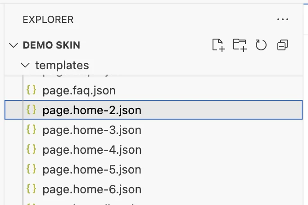This screenshot has width=308, height=205.
Task: Click the JSON icon beside page.home-5.json
Action: point(32,169)
